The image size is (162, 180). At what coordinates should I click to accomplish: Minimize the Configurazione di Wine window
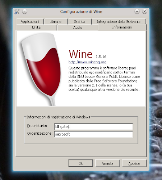pos(137,12)
